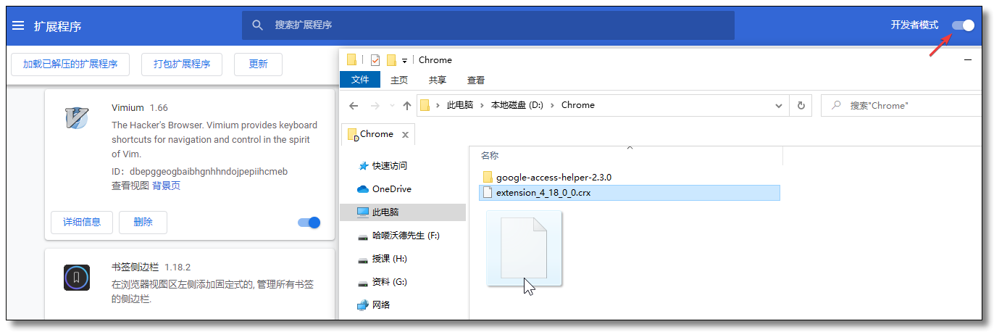Open the 文件 ribbon tab

(x=360, y=80)
